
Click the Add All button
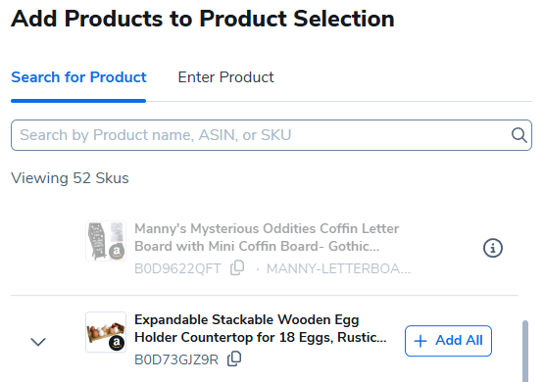[x=448, y=341]
